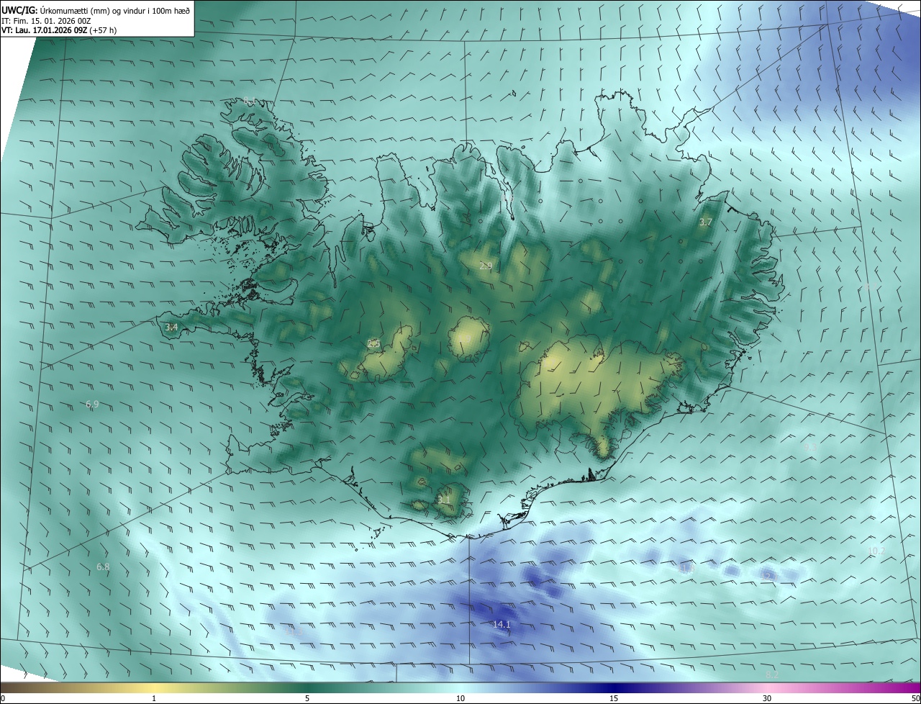Click the 6.8 value in southwest sea

tap(103, 567)
